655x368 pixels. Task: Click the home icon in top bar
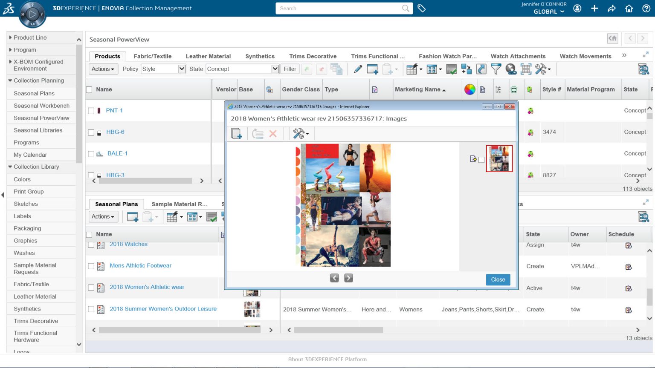coord(629,9)
